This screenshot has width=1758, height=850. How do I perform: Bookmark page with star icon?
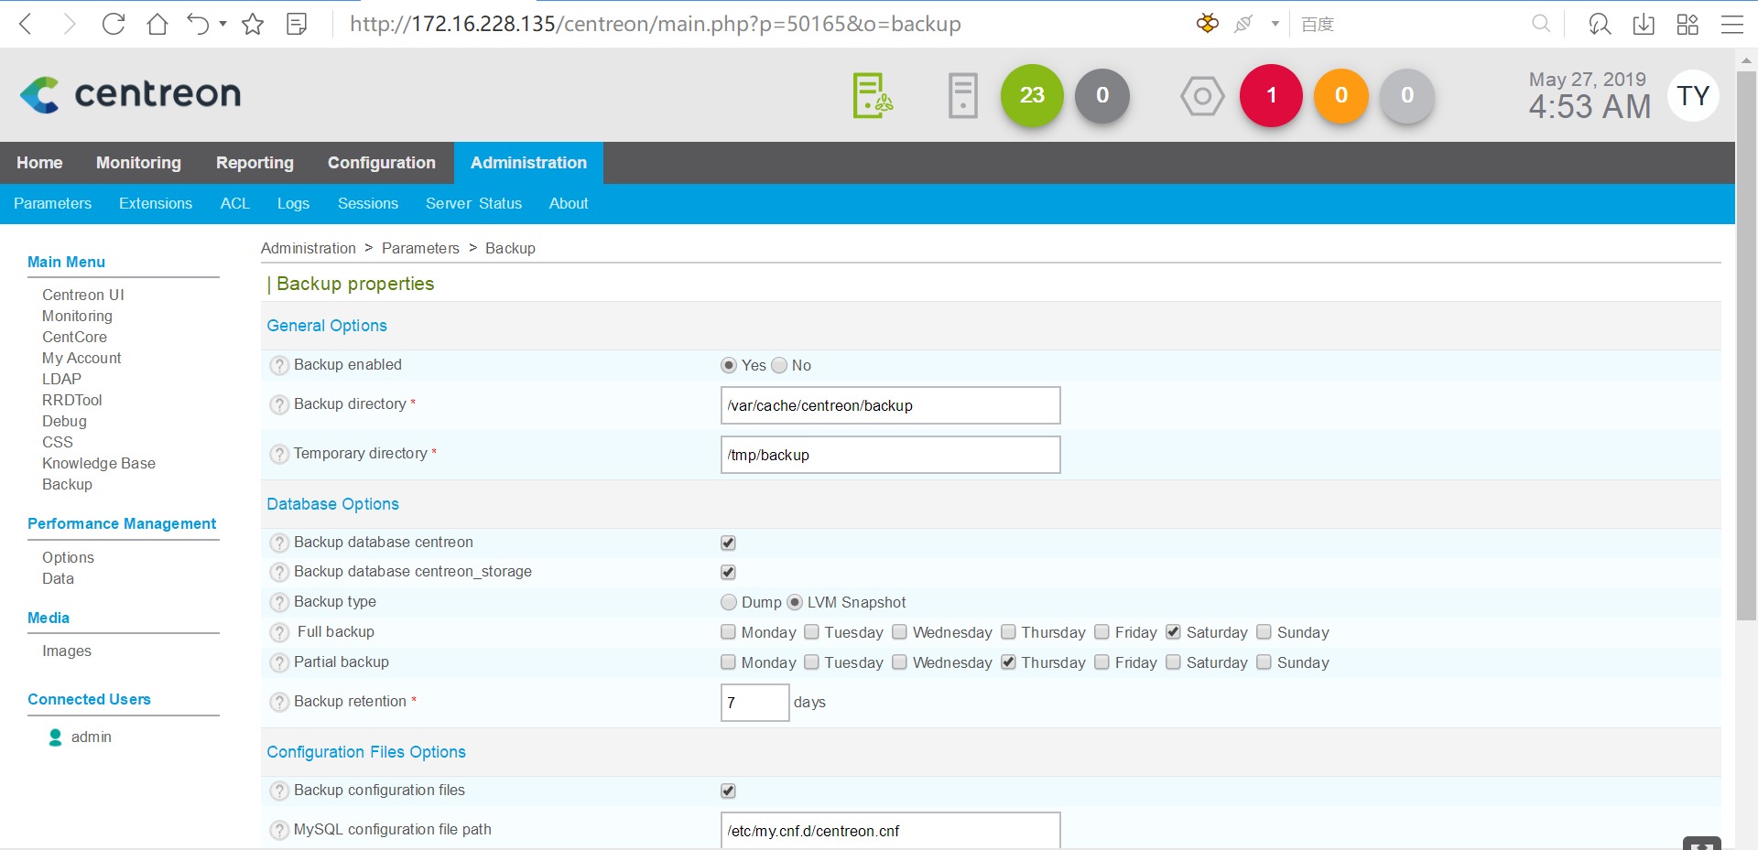[x=253, y=24]
